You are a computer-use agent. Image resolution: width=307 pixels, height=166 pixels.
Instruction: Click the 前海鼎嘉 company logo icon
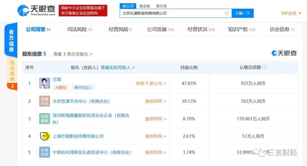[x=45, y=119]
